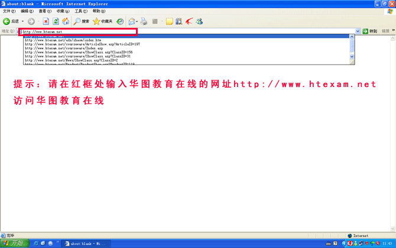The image size is (396, 248).
Task: Open the 收藏 (Favorites) menu
Action: point(63,11)
